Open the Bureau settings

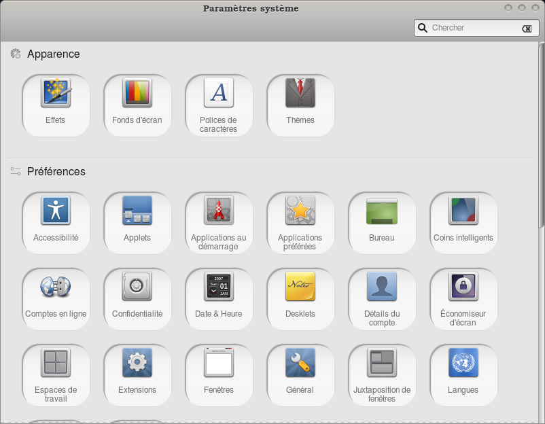point(382,223)
